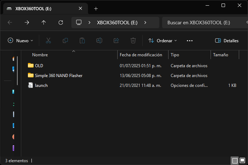Click Carpeta de archivos in Simple 360 row
Viewport: 248px width, 165px height.
pyautogui.click(x=189, y=76)
